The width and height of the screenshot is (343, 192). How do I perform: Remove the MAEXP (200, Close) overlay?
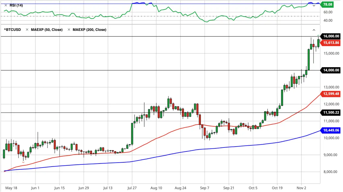tap(69, 30)
